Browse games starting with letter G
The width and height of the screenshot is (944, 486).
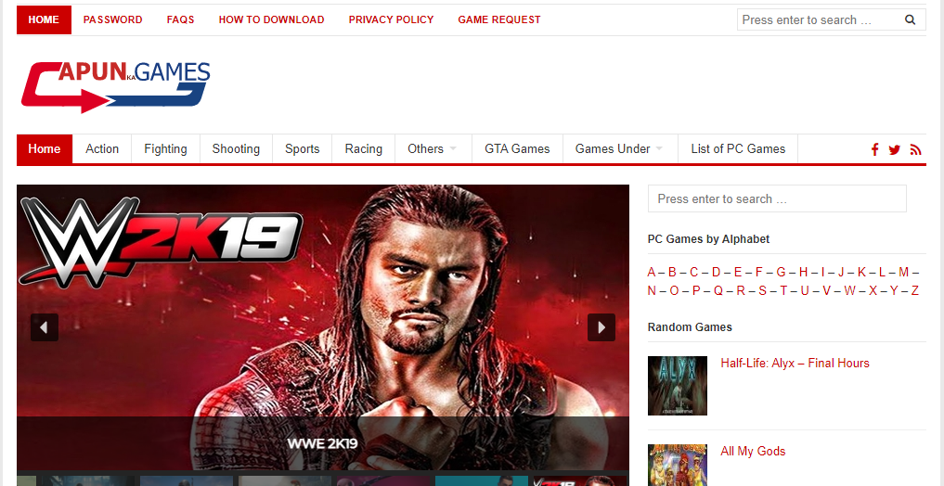pyautogui.click(x=781, y=272)
